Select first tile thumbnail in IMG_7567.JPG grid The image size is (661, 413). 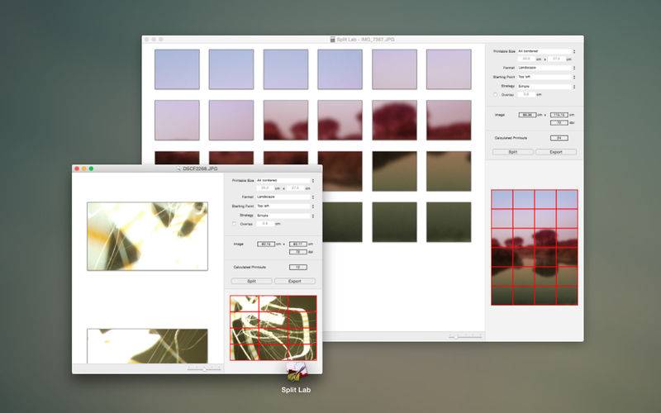[177, 69]
